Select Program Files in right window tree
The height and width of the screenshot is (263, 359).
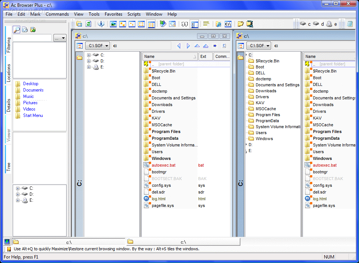tap(268, 115)
